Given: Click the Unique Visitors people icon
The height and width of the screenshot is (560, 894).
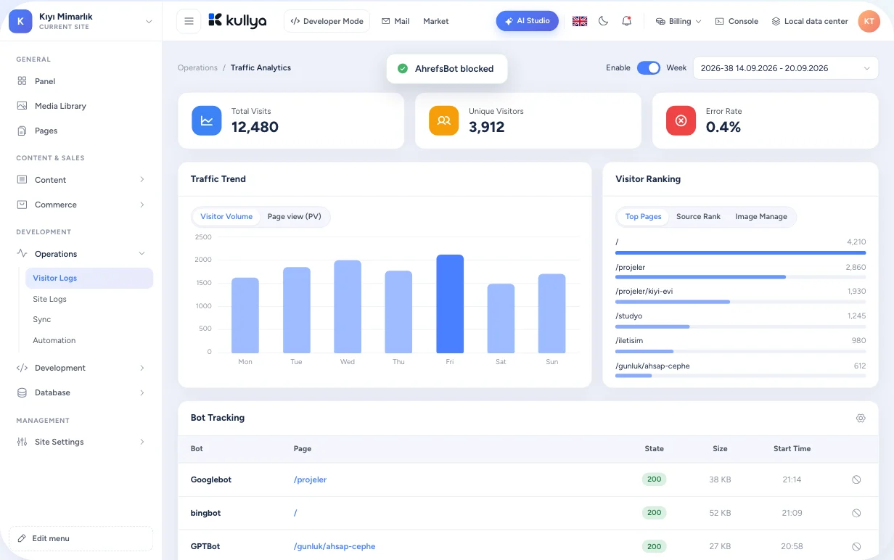Looking at the screenshot, I should coord(444,120).
